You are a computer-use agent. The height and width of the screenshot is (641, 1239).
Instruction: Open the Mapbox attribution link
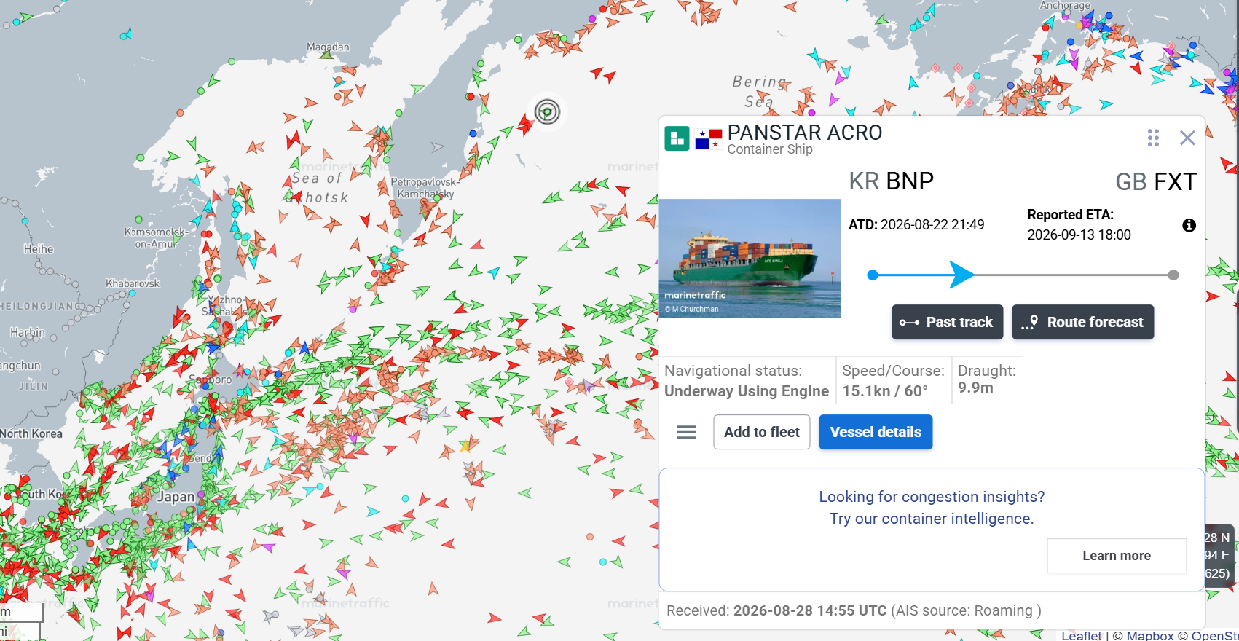tap(1150, 635)
